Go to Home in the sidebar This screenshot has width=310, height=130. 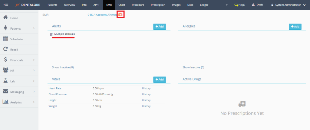click(14, 18)
